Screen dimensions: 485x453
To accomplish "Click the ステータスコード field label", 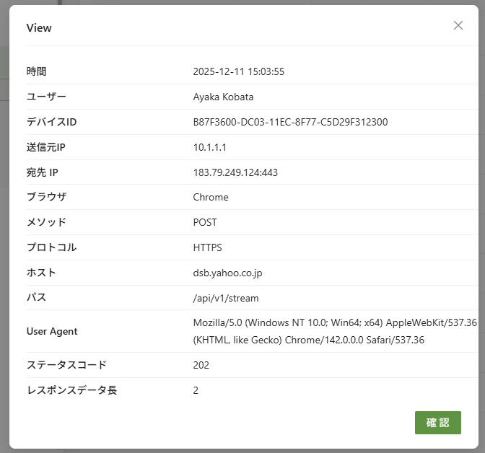I will (66, 365).
